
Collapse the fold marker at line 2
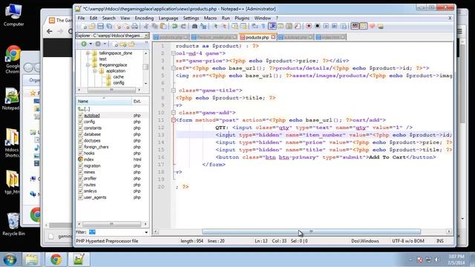[x=173, y=53]
